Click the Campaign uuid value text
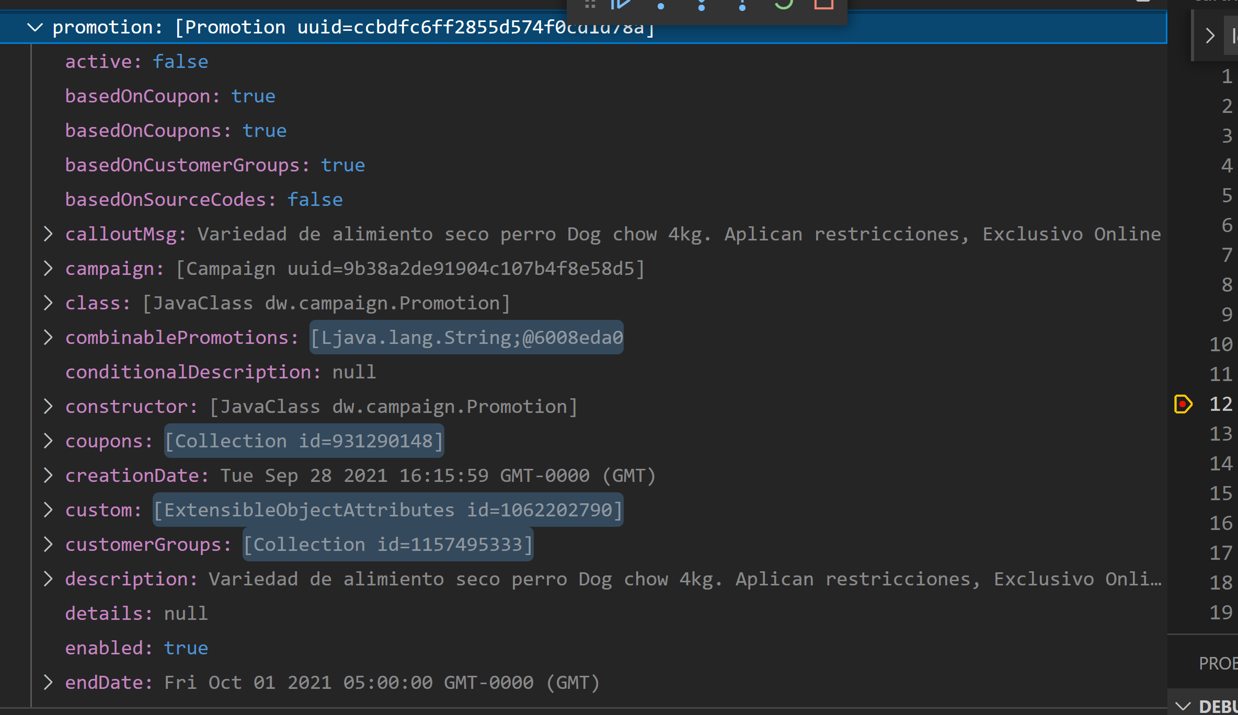Image resolution: width=1238 pixels, height=715 pixels. 410,269
